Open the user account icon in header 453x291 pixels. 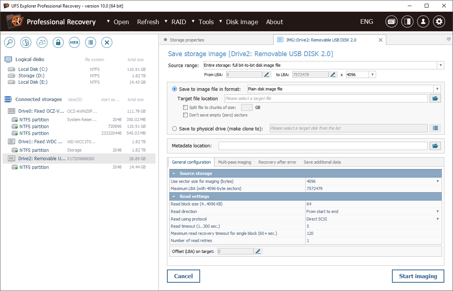click(x=423, y=21)
